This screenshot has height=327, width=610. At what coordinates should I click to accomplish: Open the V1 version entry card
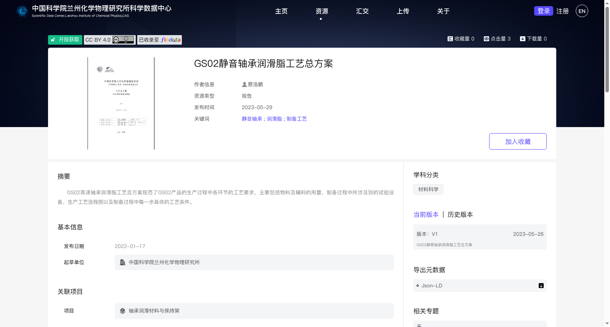[480, 237]
